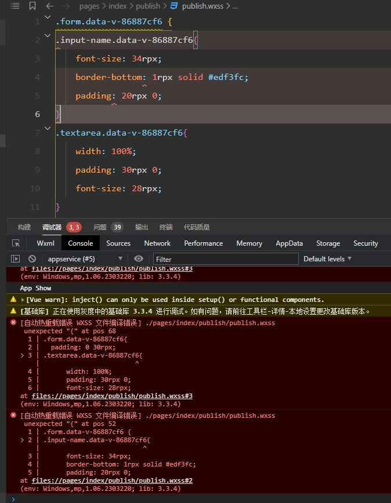Click the 基础库 warning triangle icon
391x503 pixels.
pos(13,311)
